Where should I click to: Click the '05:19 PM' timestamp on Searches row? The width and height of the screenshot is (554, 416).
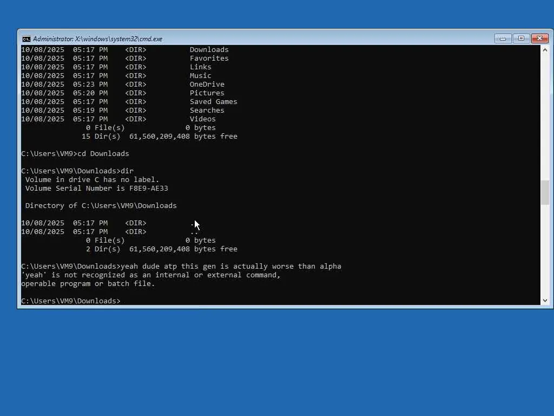coord(90,110)
